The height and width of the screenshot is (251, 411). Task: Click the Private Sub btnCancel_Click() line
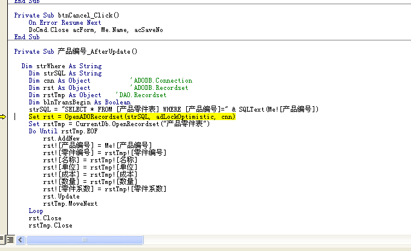point(66,16)
